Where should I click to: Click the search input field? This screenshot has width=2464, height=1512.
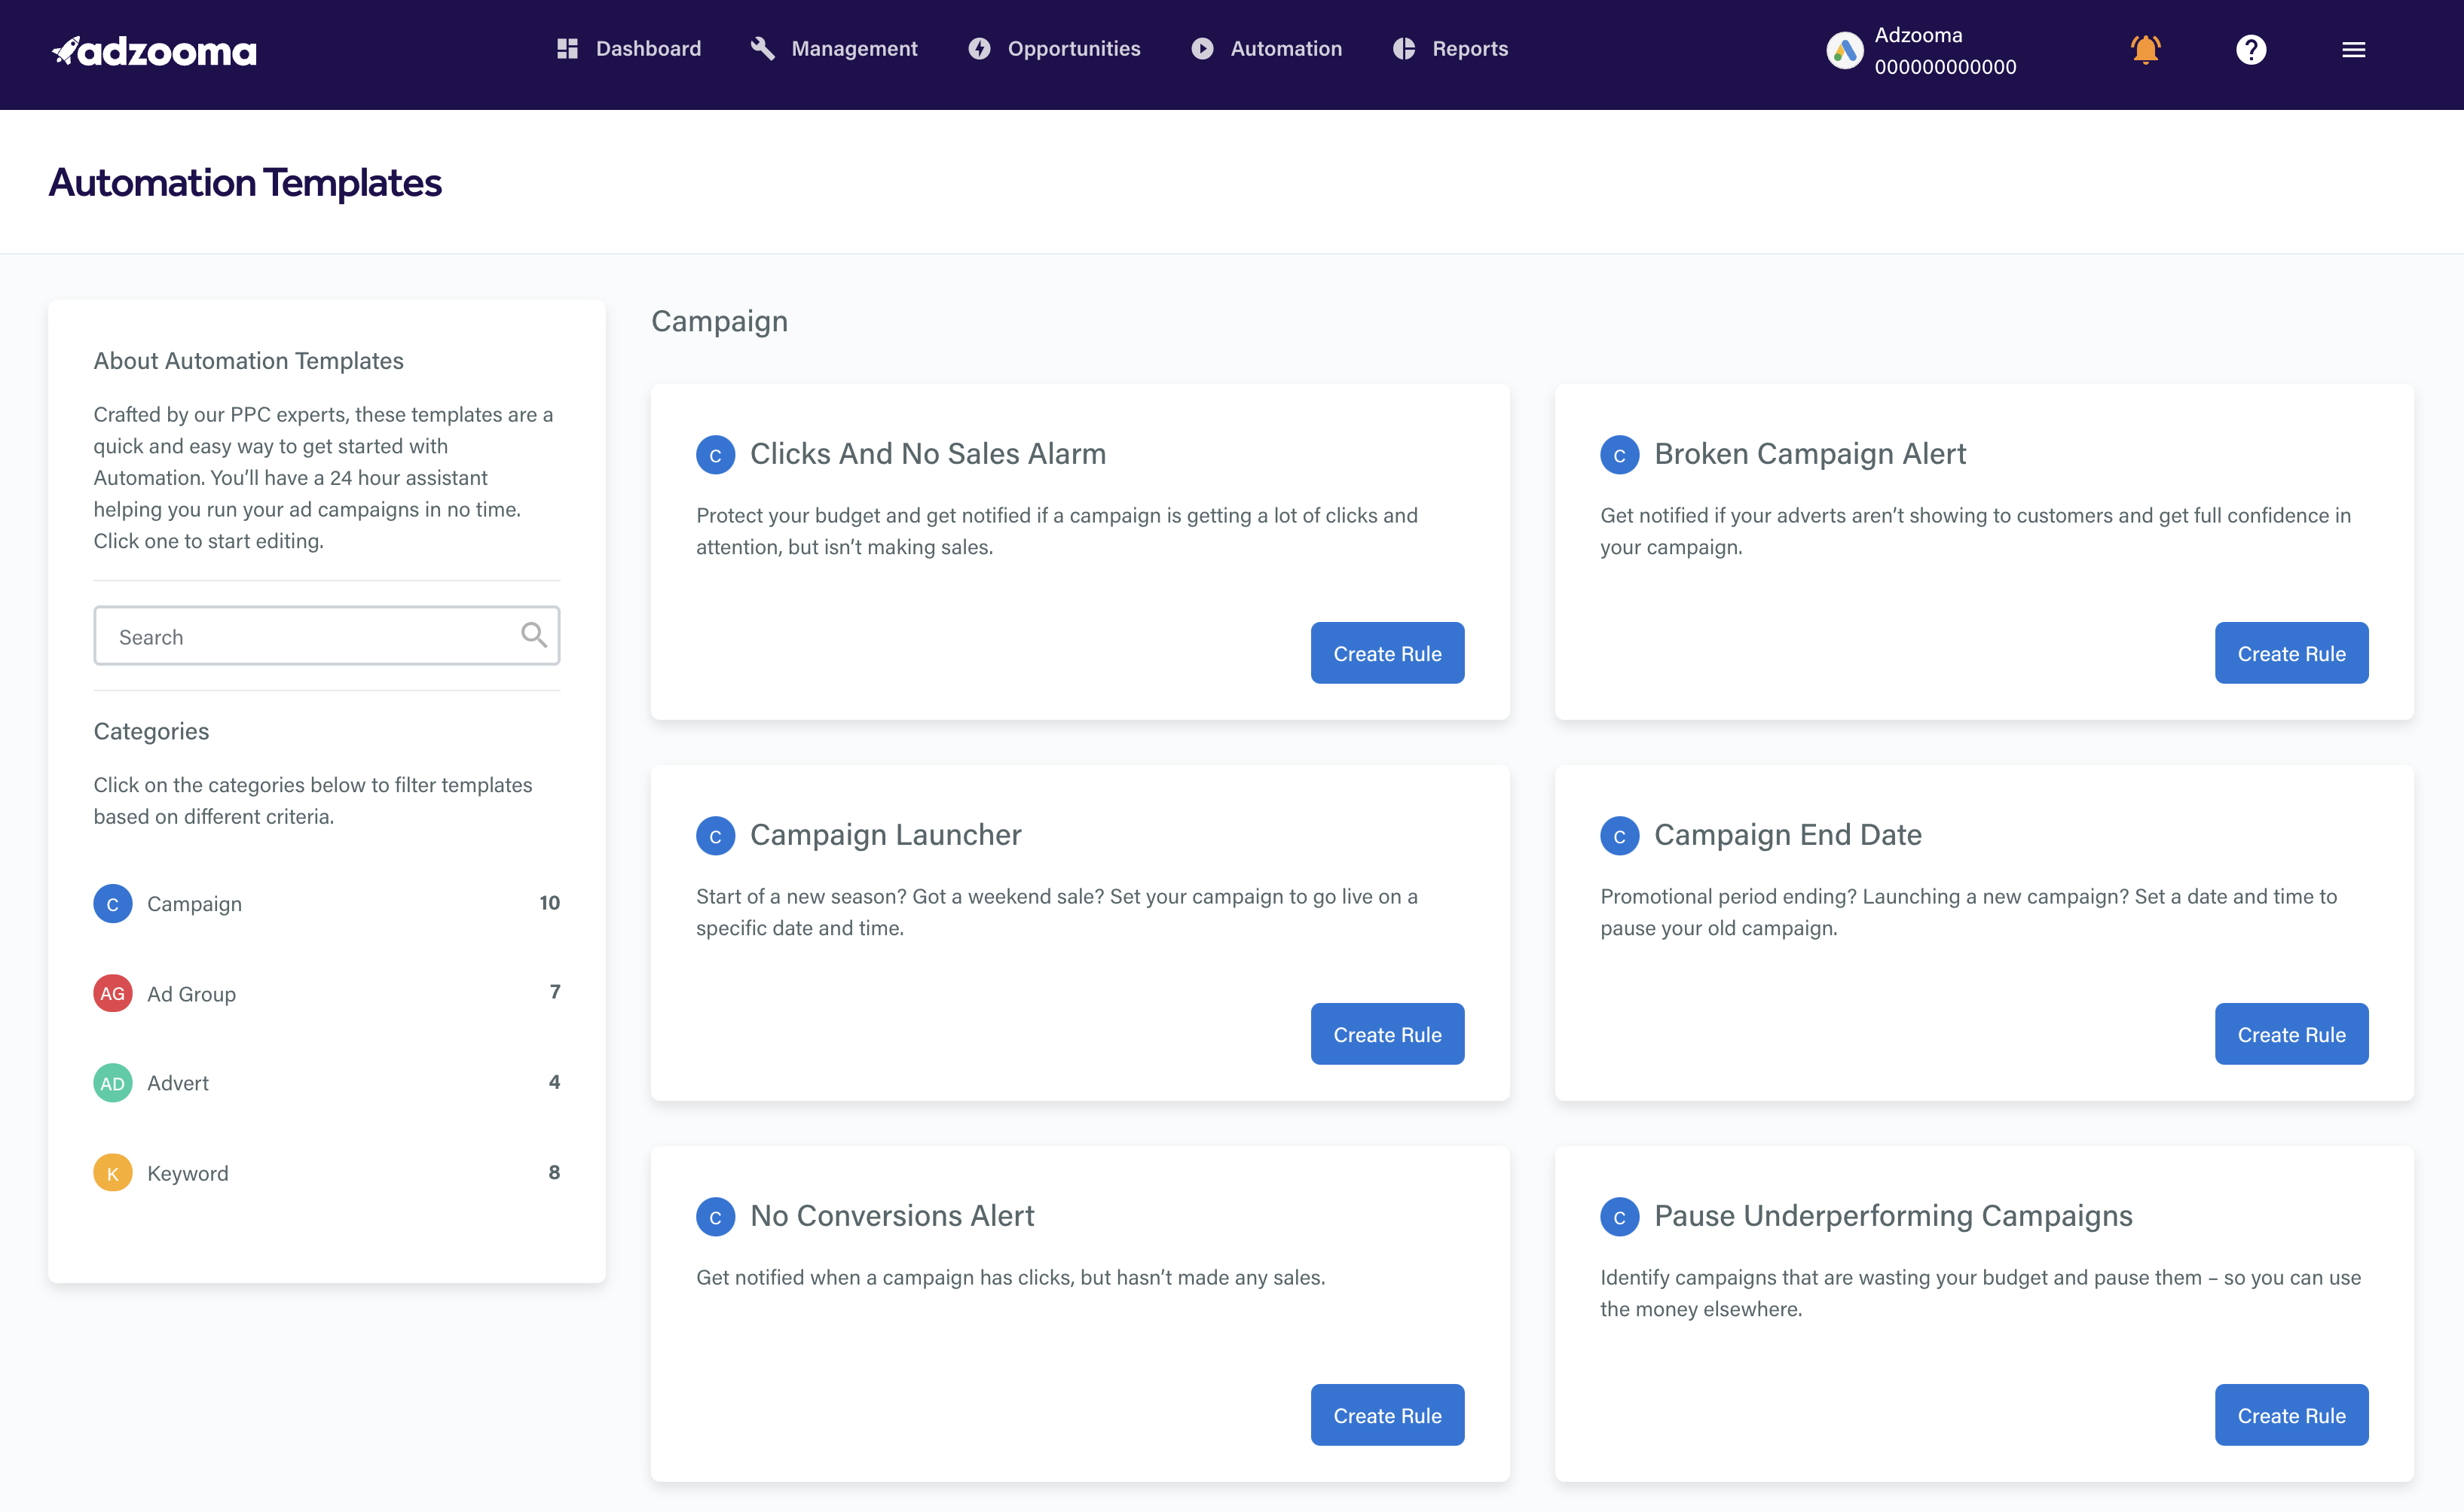coord(326,635)
